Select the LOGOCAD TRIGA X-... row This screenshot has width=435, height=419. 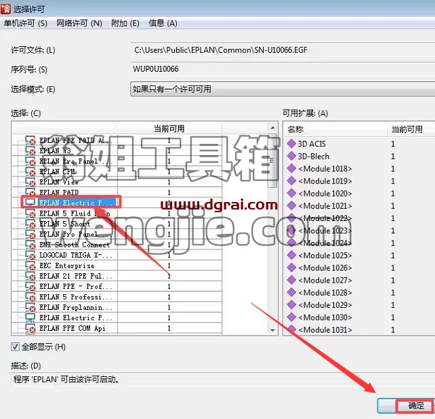point(117,255)
